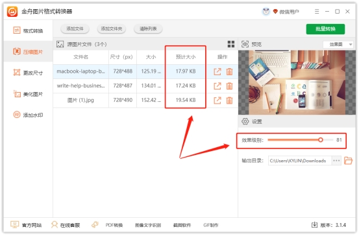Image resolution: width=359 pixels, height=236 pixels.
Task: Export the write-help-business file via share icon
Action: click(217, 86)
